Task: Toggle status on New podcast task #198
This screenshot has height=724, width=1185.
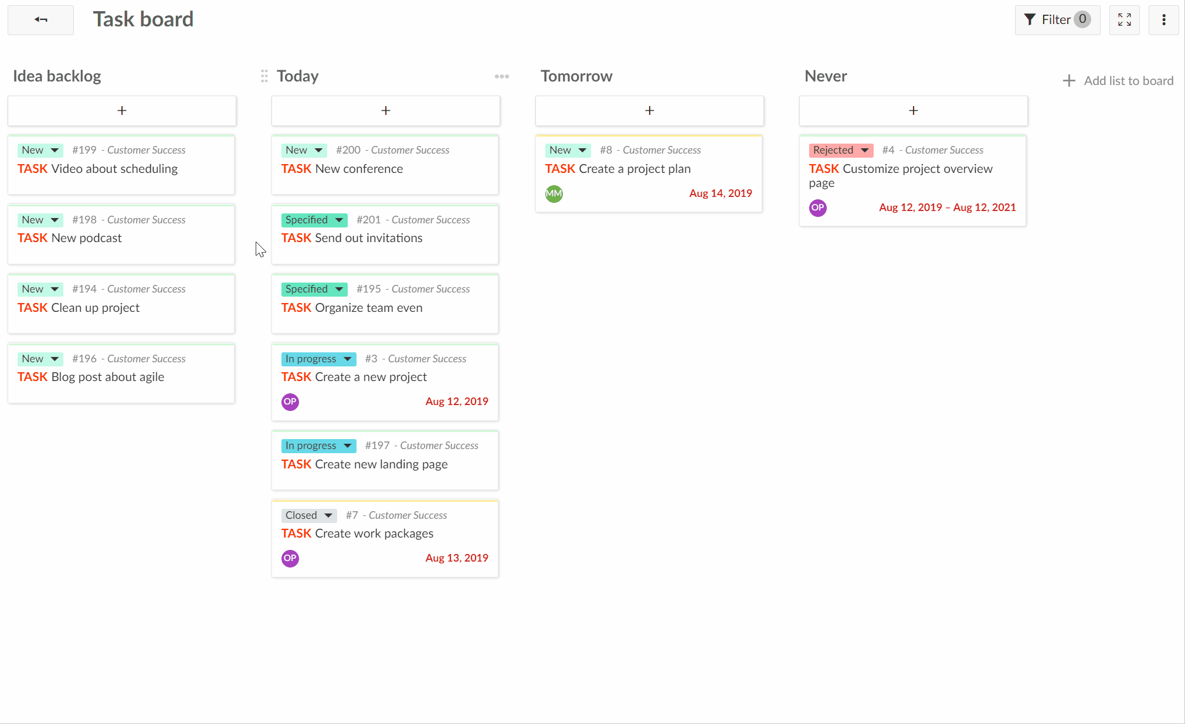Action: 53,219
